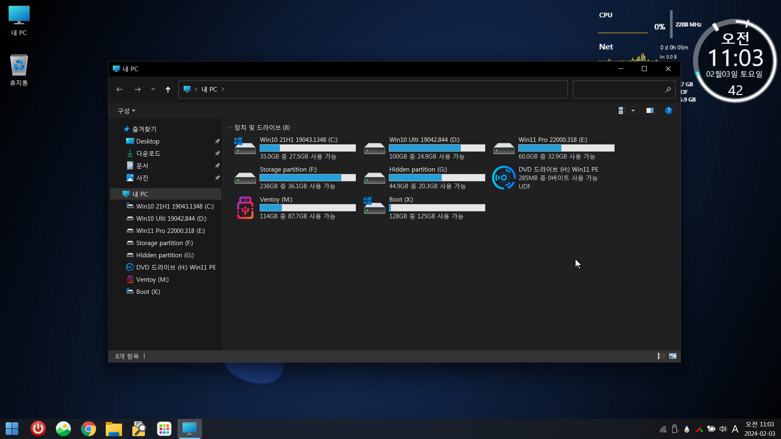Open the recent locations dropdown arrow
Image resolution: width=781 pixels, height=439 pixels.
tap(153, 89)
